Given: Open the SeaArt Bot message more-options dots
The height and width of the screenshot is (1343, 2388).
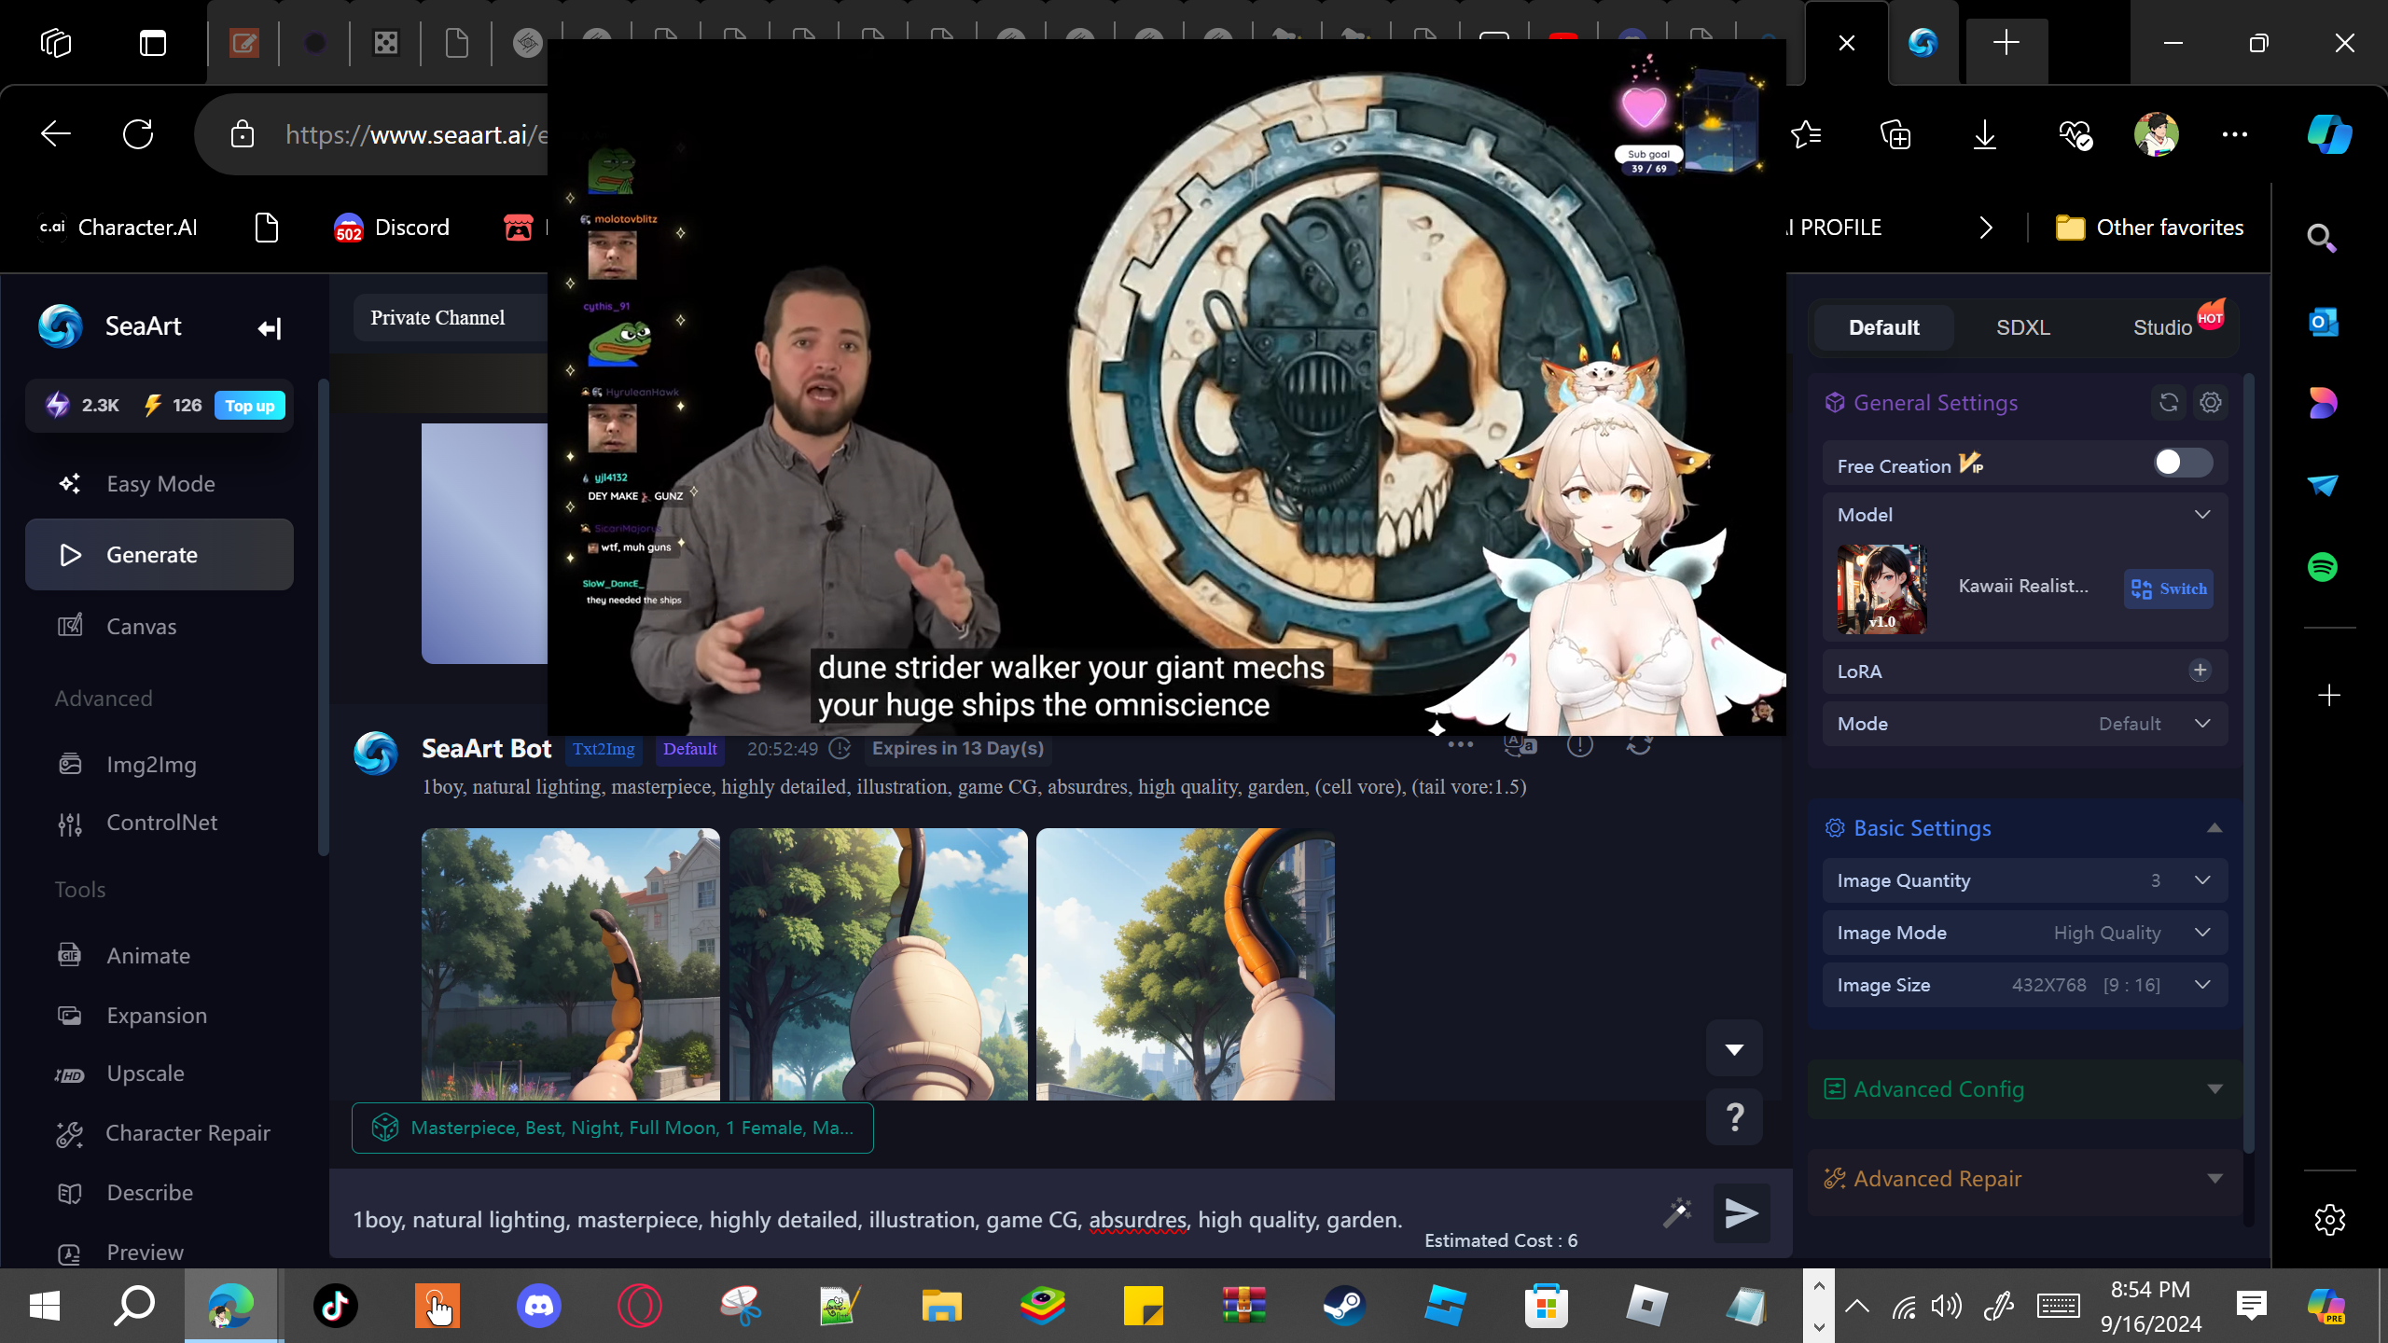Looking at the screenshot, I should [x=1461, y=745].
